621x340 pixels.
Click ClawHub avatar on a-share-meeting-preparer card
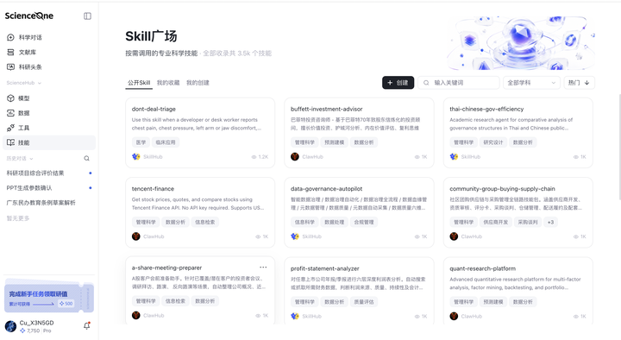click(136, 316)
